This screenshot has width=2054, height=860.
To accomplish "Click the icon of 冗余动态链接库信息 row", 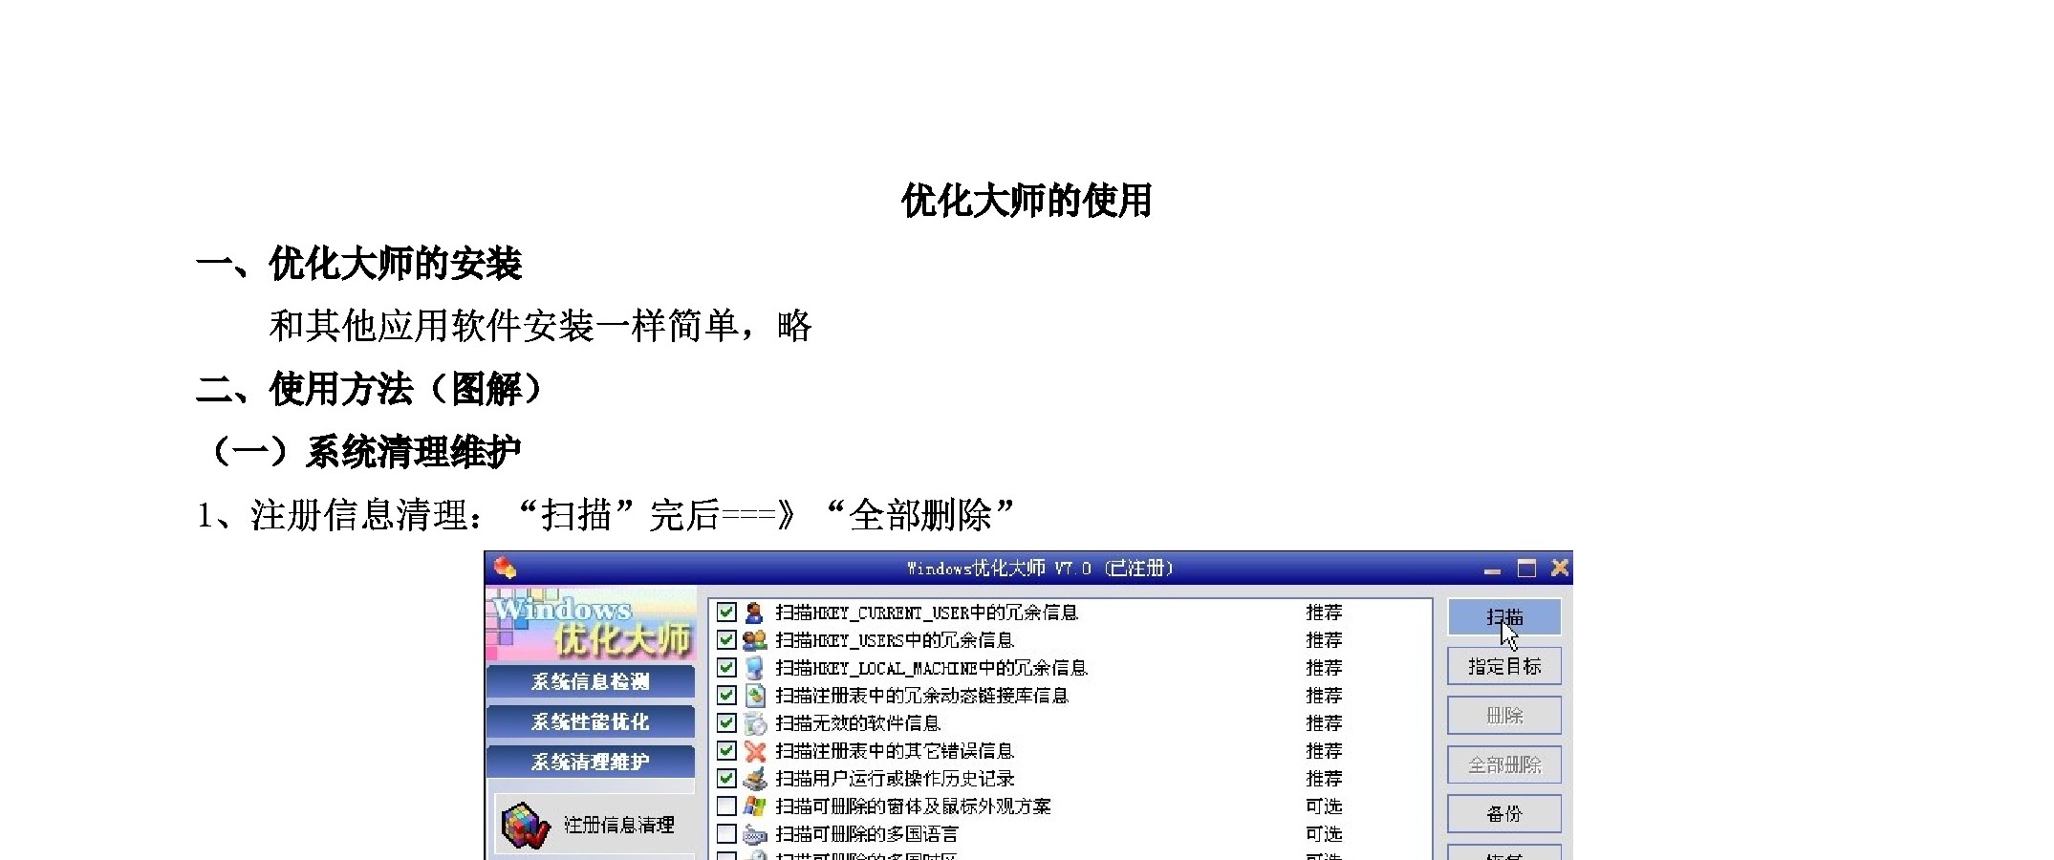I will click(755, 696).
